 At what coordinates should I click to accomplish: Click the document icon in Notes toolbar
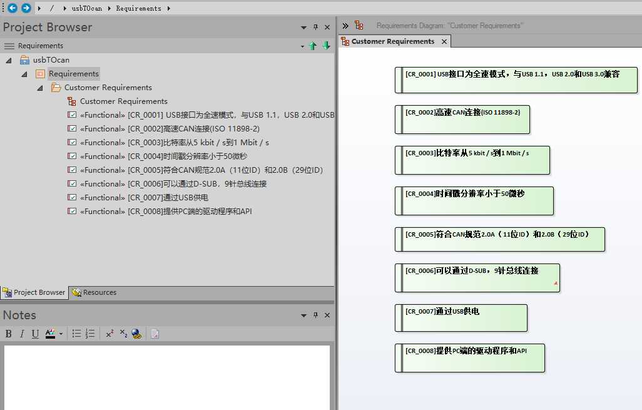tap(155, 334)
